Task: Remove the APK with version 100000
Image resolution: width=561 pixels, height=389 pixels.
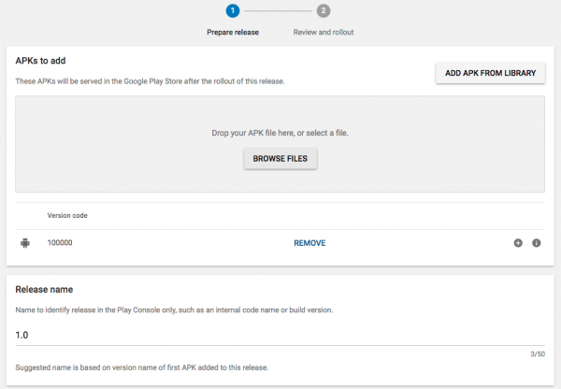Action: (x=309, y=243)
